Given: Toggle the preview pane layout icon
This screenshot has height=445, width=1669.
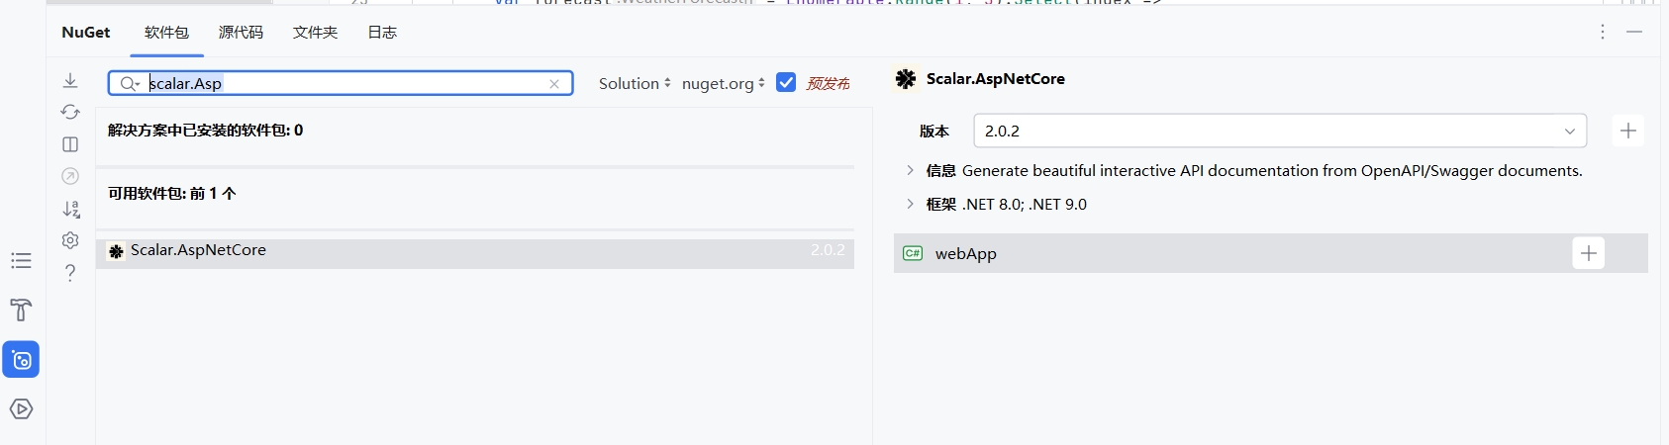Looking at the screenshot, I should point(70,144).
